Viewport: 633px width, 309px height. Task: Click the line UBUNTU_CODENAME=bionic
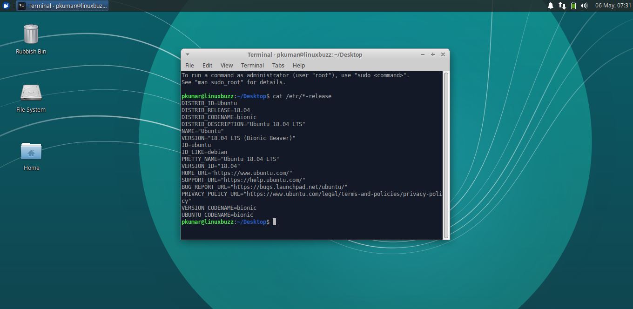click(217, 215)
